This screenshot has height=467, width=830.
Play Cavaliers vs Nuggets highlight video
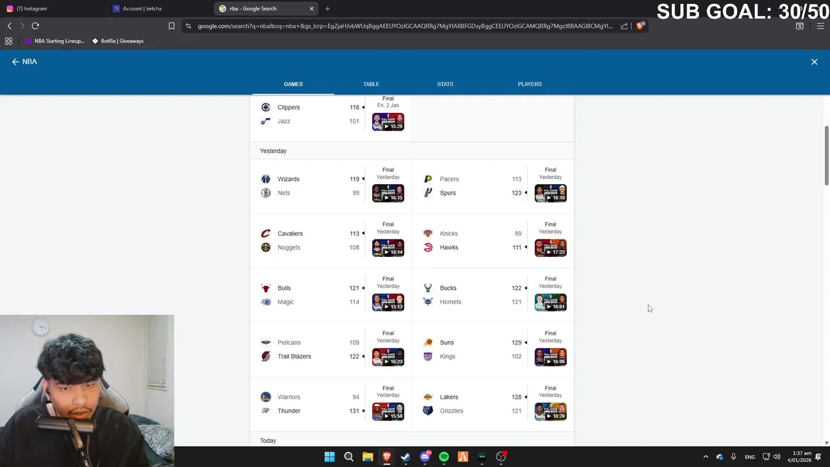[388, 247]
